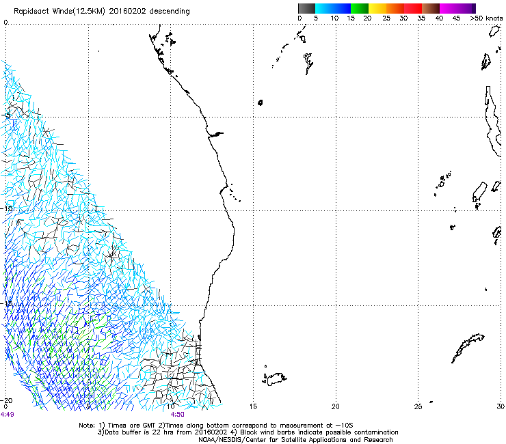Click the "4:50" time label
The image size is (506, 444).
point(178,415)
